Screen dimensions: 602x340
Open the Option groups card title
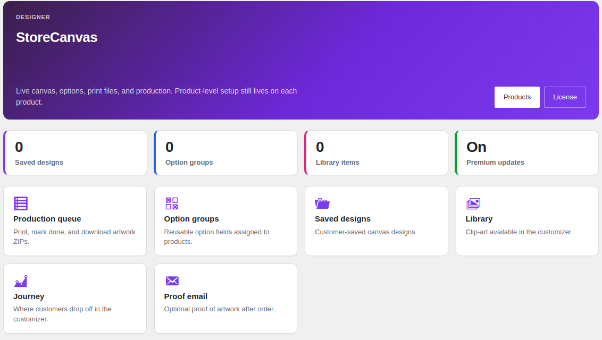coord(191,219)
